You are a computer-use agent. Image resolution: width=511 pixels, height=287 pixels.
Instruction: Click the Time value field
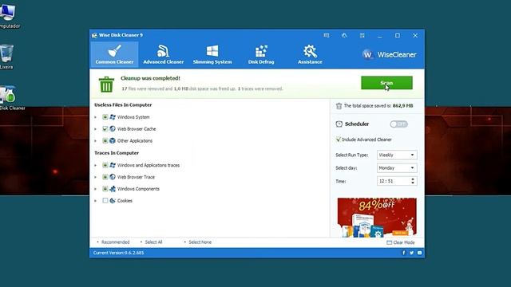[x=394, y=181]
